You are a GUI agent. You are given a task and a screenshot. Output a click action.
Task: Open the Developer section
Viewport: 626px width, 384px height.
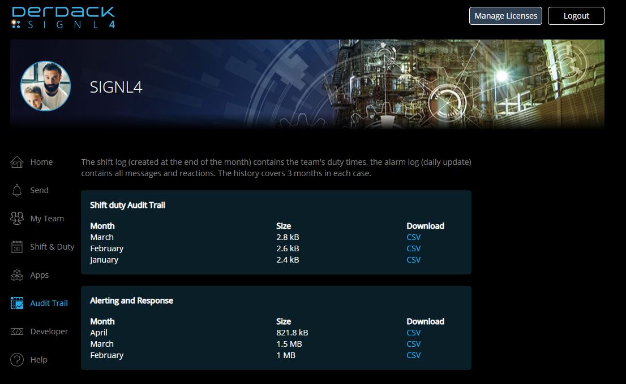49,331
